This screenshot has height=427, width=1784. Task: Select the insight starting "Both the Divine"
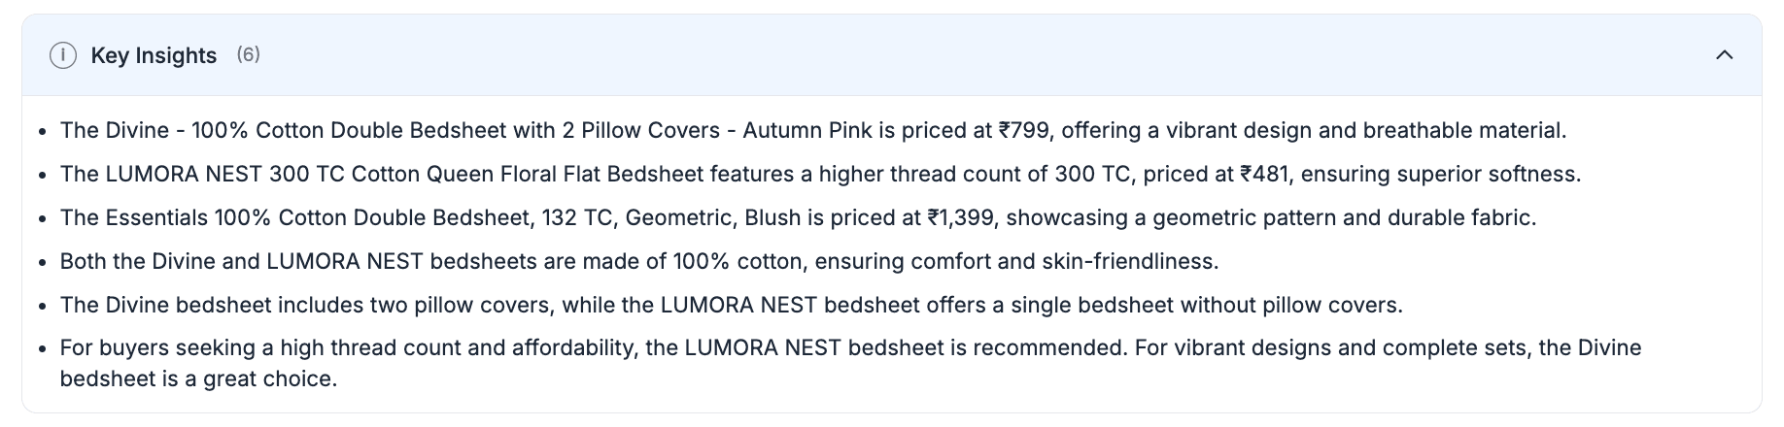click(638, 261)
